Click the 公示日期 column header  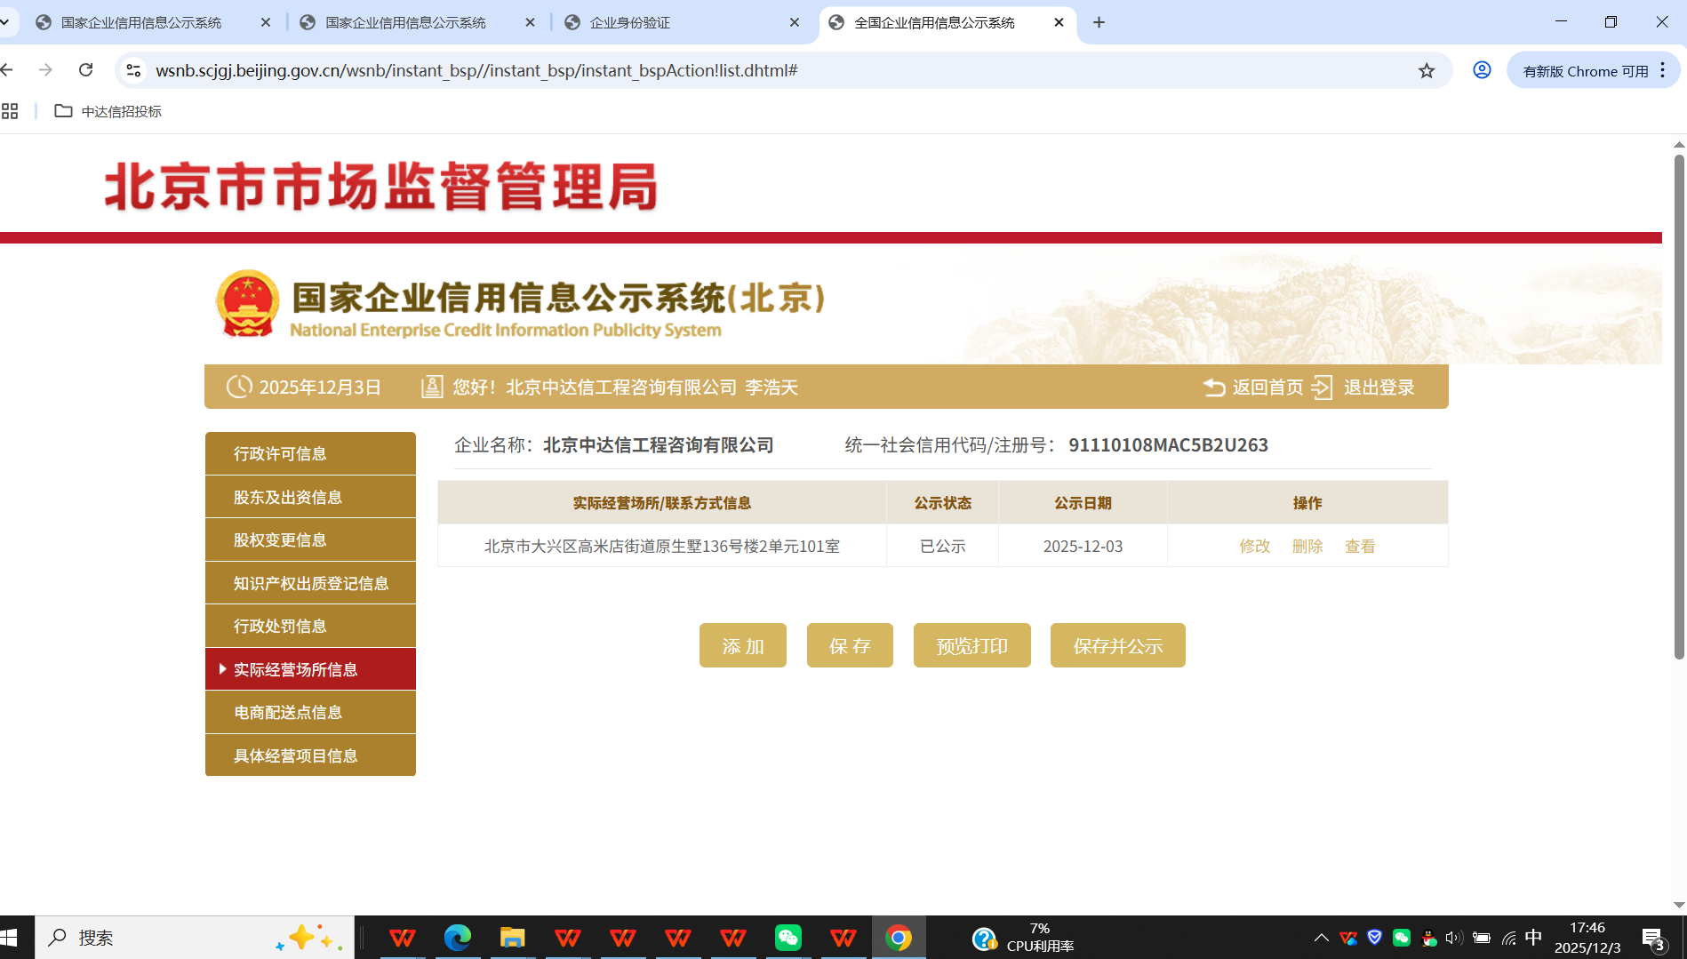click(x=1083, y=503)
